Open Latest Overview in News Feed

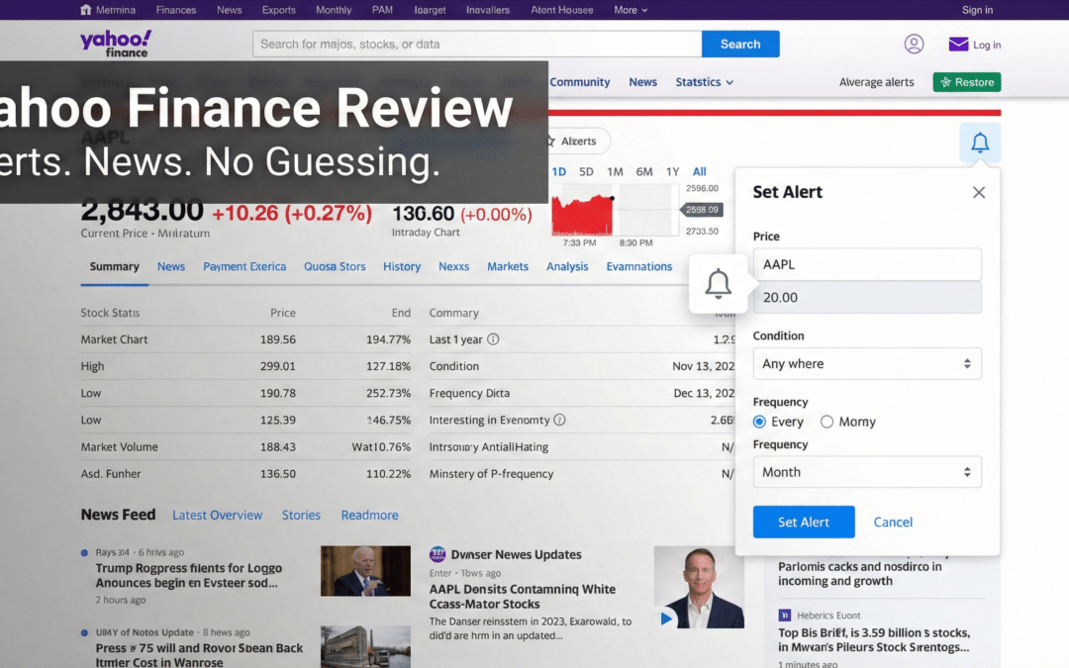217,516
